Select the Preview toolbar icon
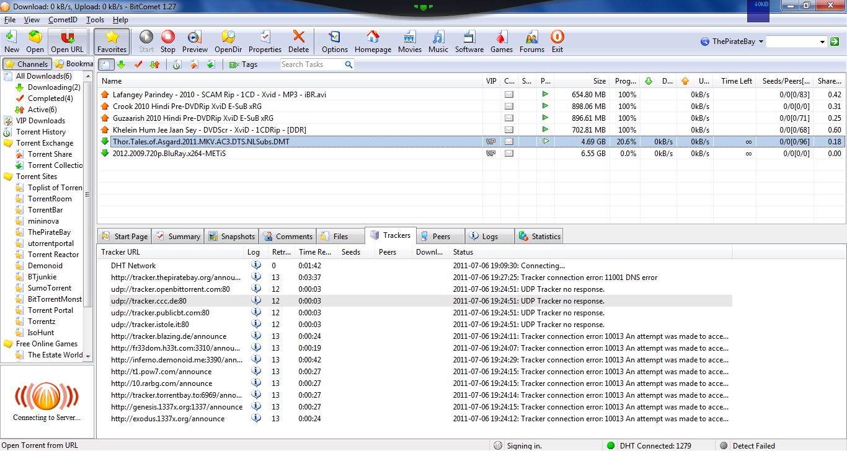Image resolution: width=847 pixels, height=451 pixels. (x=194, y=40)
